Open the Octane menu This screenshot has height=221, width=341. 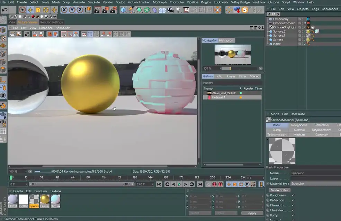tap(273, 2)
